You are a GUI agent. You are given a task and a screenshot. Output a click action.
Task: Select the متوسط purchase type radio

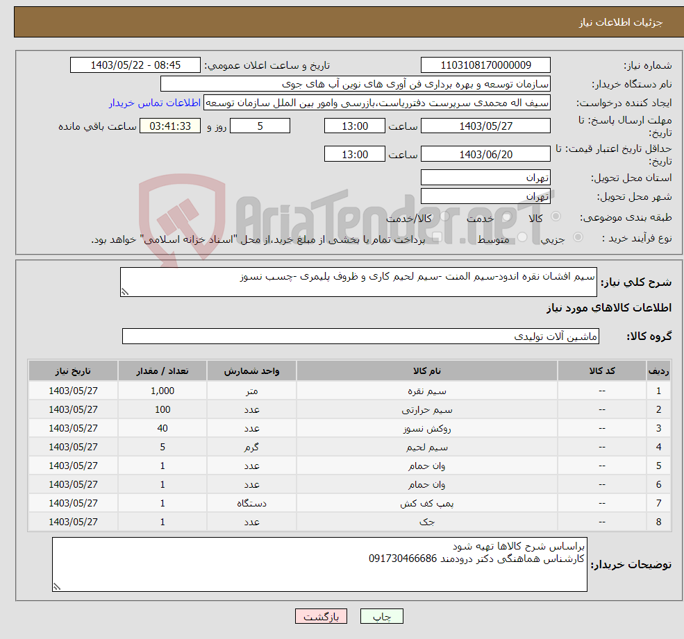(x=522, y=237)
